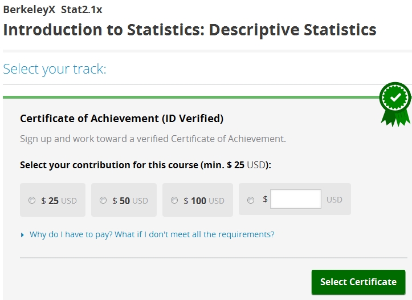Click the green bar atop the certificate card
The image size is (412, 300).
(188, 97)
